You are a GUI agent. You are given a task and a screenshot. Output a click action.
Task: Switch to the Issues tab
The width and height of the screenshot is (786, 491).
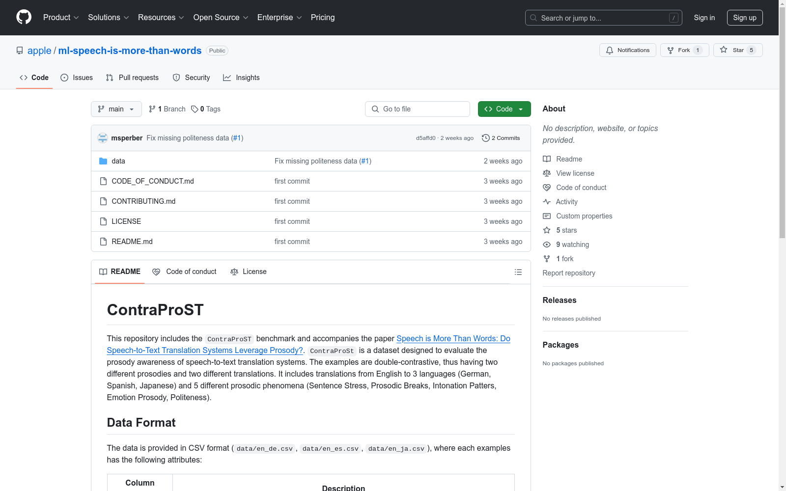pos(77,78)
